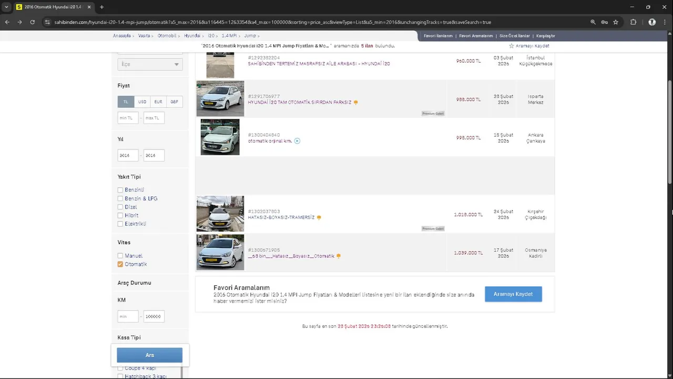Select TL currency tab
This screenshot has width=673, height=379.
126,102
